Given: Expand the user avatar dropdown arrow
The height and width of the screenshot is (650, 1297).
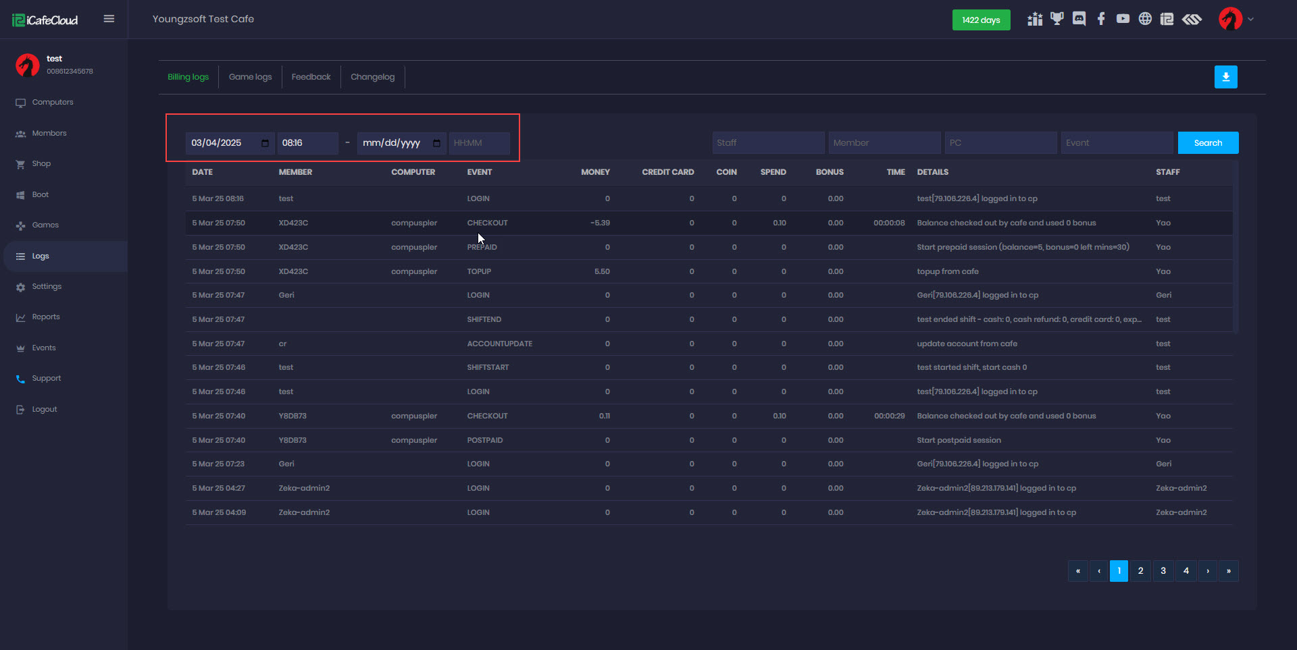Looking at the screenshot, I should pyautogui.click(x=1250, y=20).
